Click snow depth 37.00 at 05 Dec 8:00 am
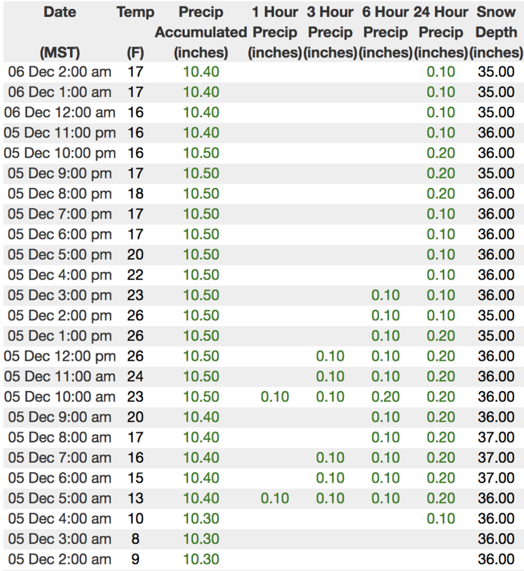Image resolution: width=524 pixels, height=571 pixels. pyautogui.click(x=496, y=437)
